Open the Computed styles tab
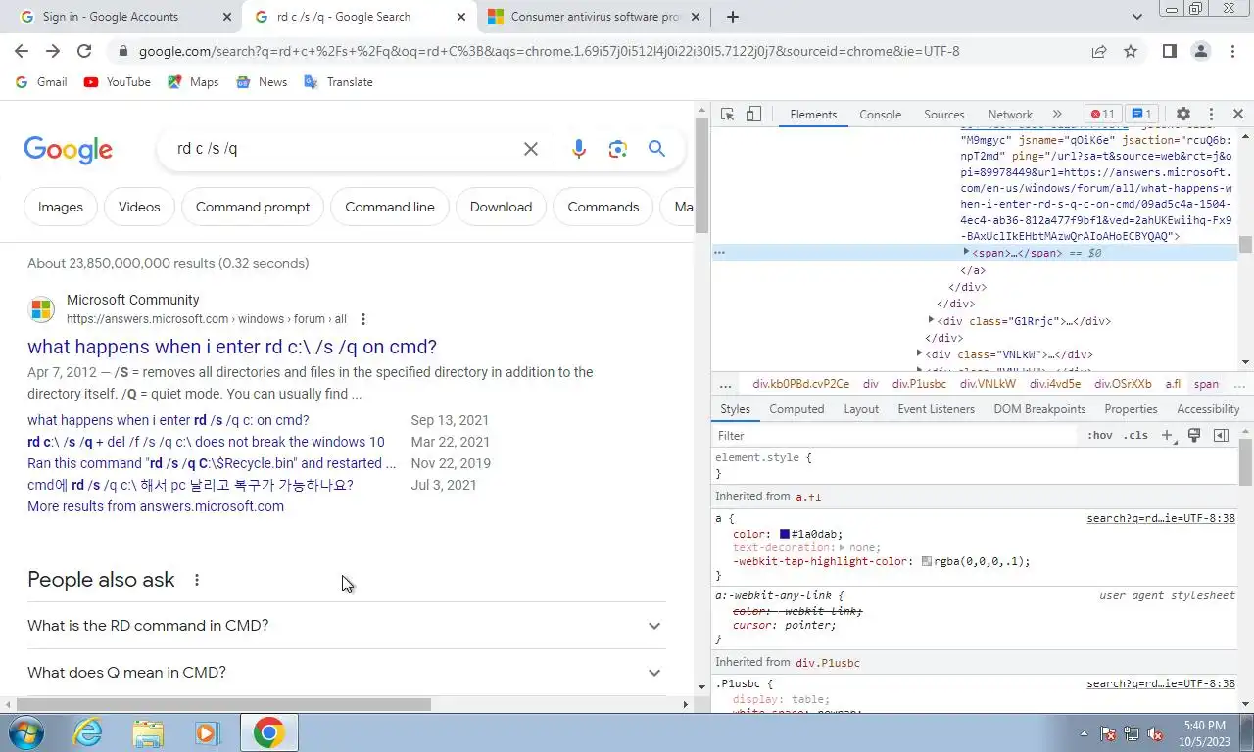This screenshot has height=752, width=1254. tap(796, 409)
